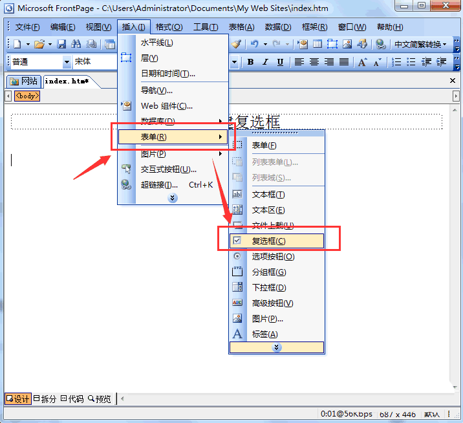
Task: Click the Web Component toolbar icon
Action: [x=303, y=45]
